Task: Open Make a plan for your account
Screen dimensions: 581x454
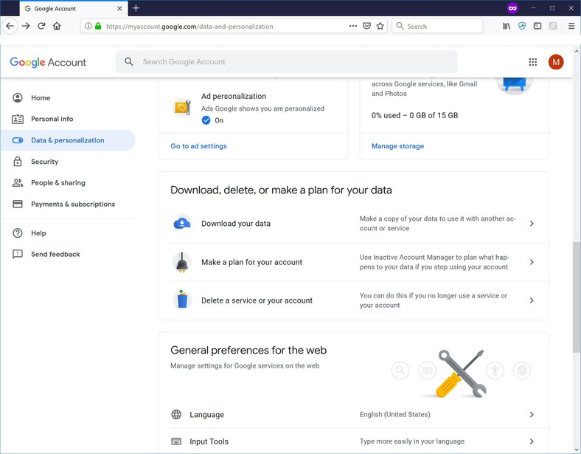Action: tap(353, 262)
